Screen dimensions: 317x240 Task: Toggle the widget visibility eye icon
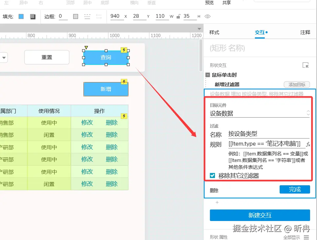click(x=207, y=16)
